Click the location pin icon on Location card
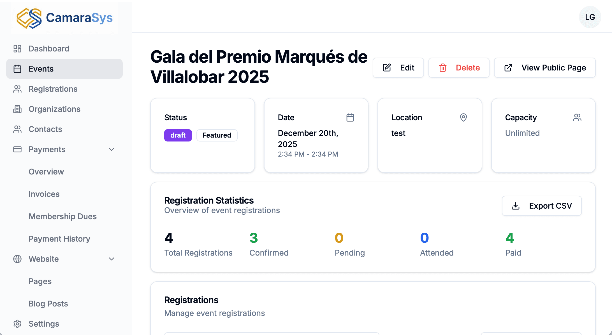The width and height of the screenshot is (612, 335). tap(463, 117)
